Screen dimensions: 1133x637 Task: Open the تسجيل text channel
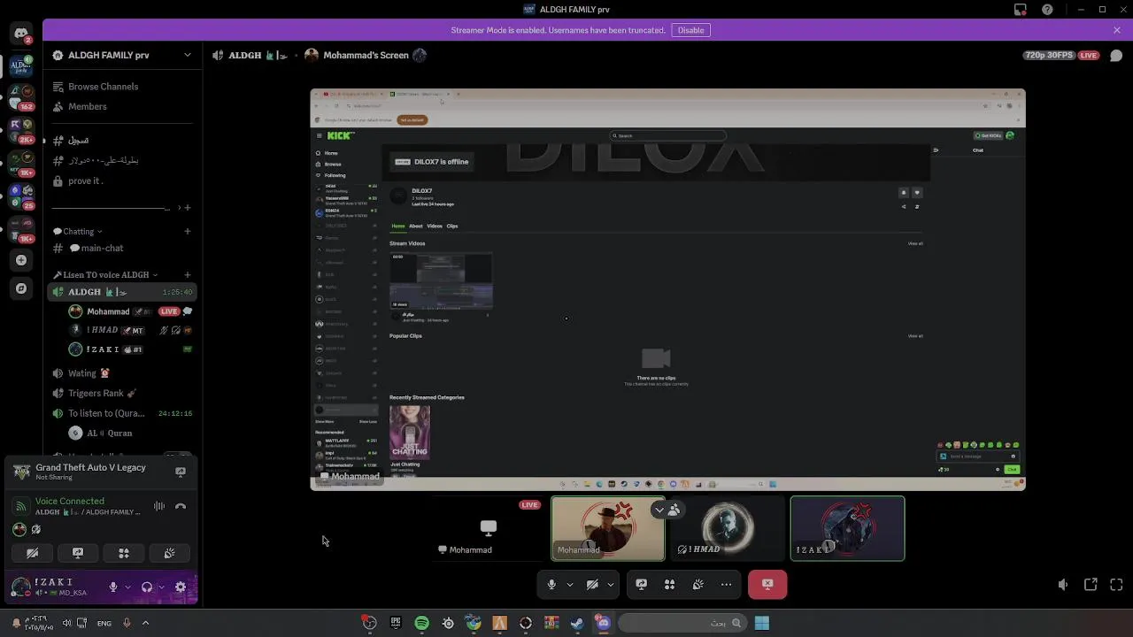pyautogui.click(x=121, y=140)
